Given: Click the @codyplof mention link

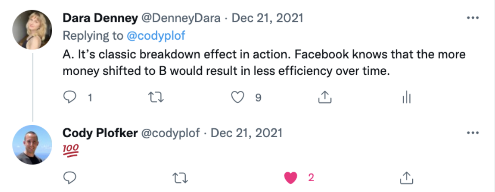Looking at the screenshot, I should point(156,36).
